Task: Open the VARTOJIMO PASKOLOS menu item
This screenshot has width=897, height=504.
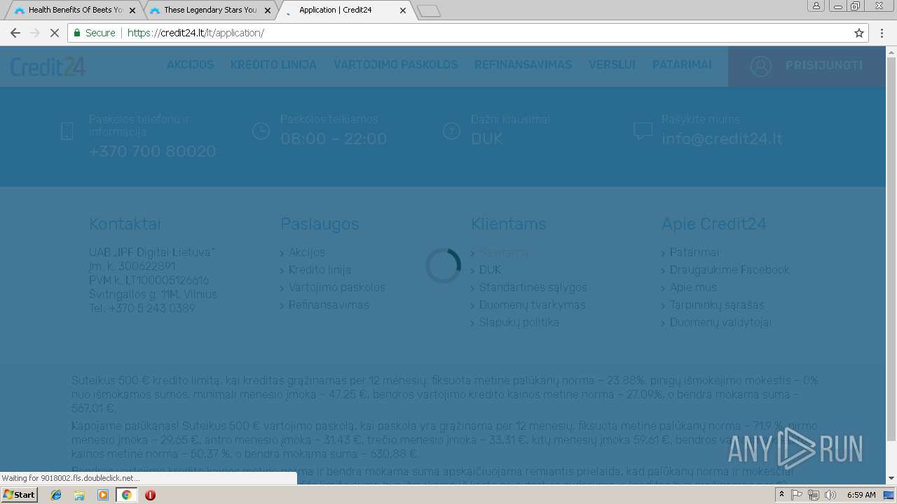Action: pyautogui.click(x=395, y=65)
